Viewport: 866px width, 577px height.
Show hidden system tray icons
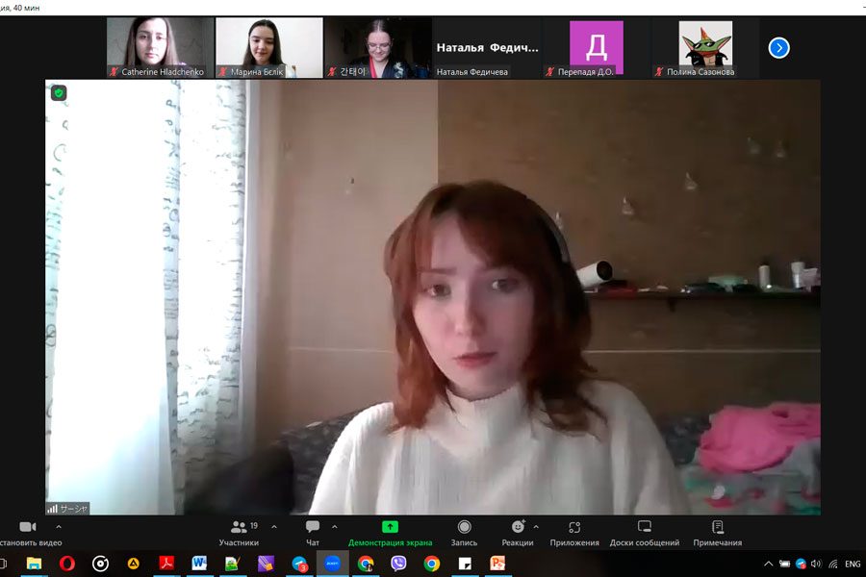pyautogui.click(x=768, y=564)
